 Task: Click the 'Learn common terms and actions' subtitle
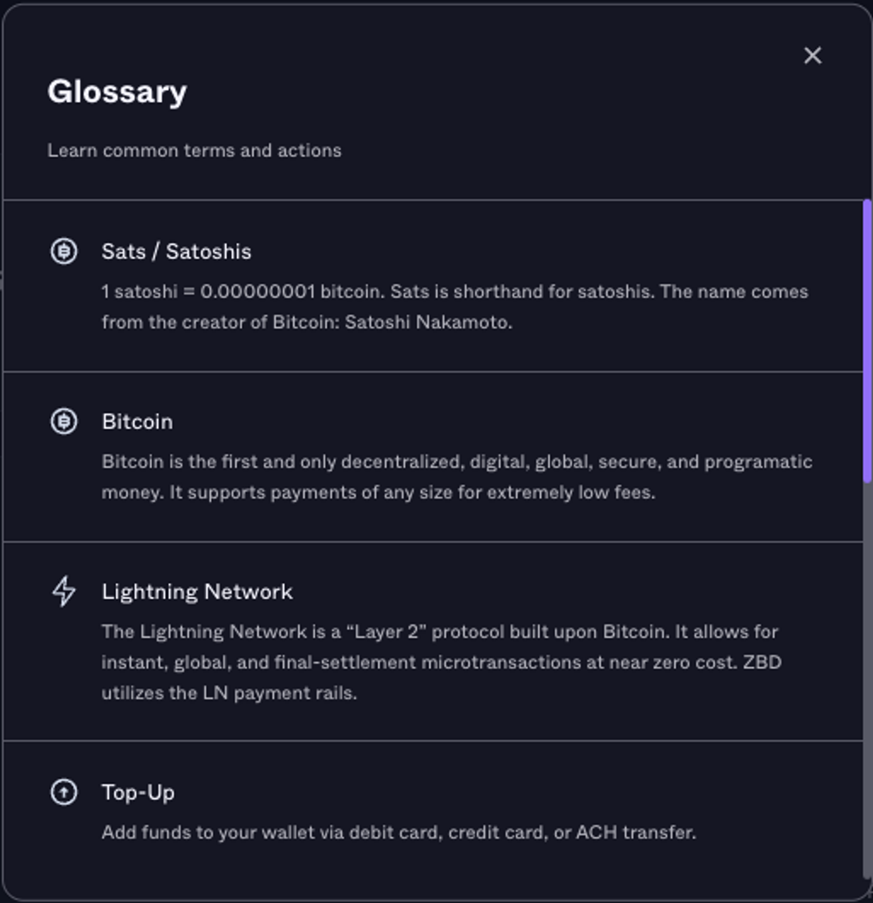(x=195, y=150)
